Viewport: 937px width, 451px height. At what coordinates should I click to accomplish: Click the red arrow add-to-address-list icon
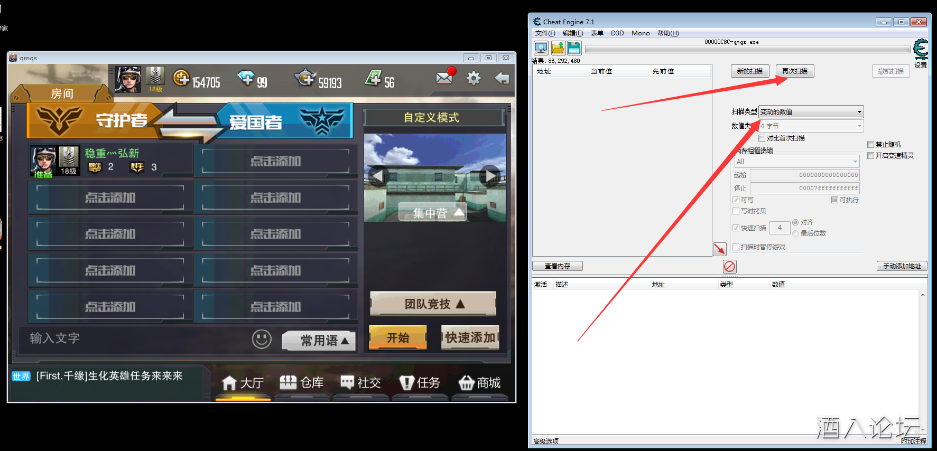pos(719,249)
